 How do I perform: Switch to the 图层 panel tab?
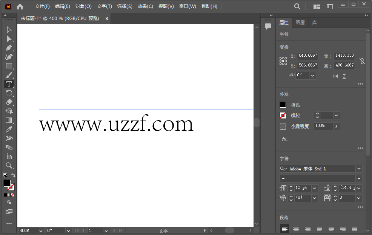pos(300,22)
